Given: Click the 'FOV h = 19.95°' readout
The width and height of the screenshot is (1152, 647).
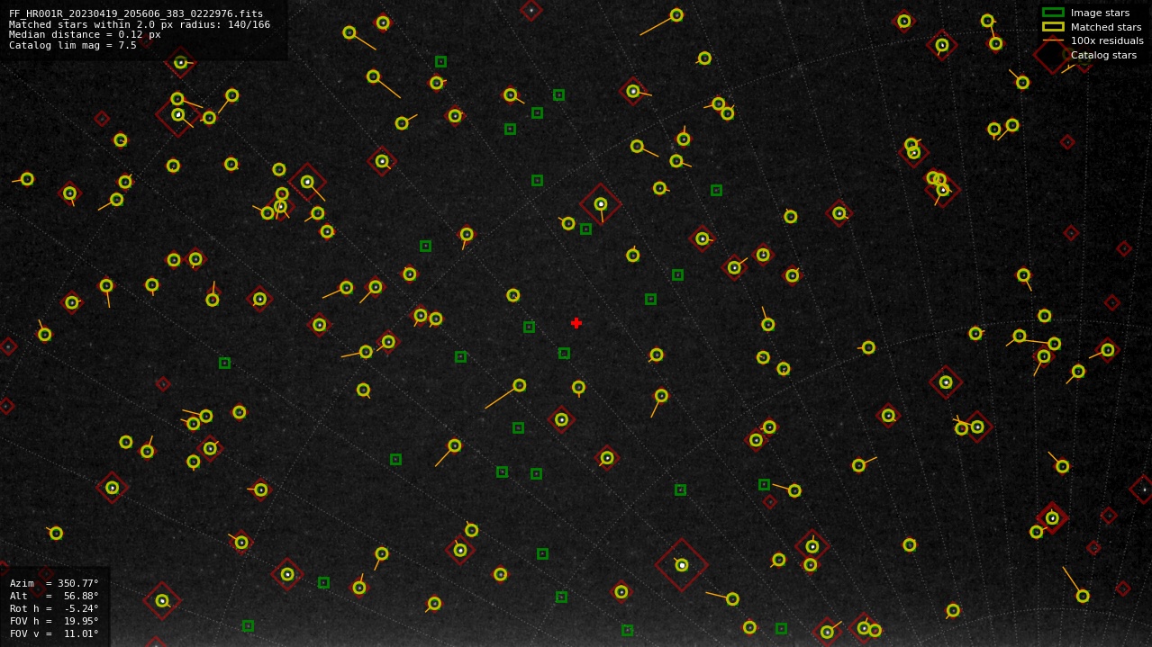Looking at the screenshot, I should pos(54,621).
